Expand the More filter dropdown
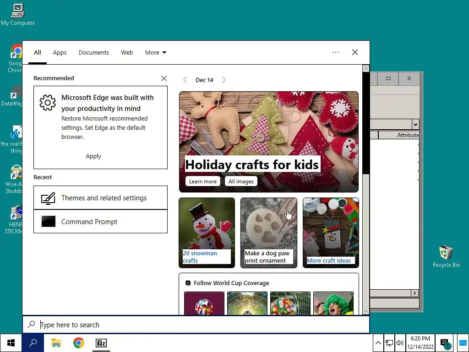Screen dimensions: 469x352 coord(156,52)
